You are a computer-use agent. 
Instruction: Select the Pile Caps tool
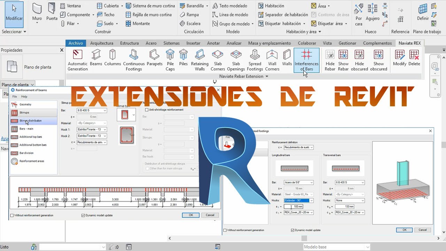[170, 60]
